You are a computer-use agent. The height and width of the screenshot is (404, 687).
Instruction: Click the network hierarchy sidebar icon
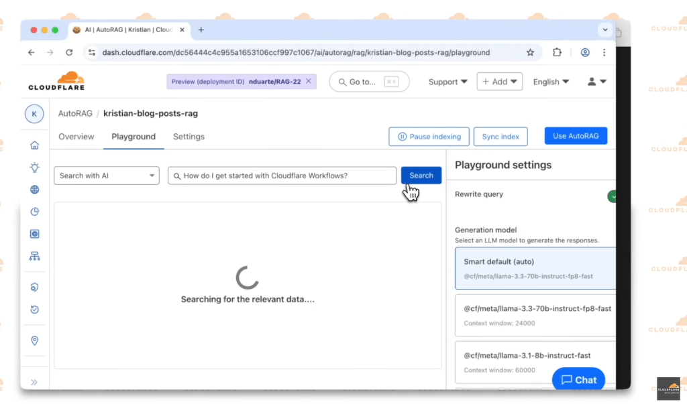click(34, 255)
